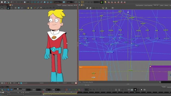Click the white triangle node at top of network

click(x=128, y=12)
